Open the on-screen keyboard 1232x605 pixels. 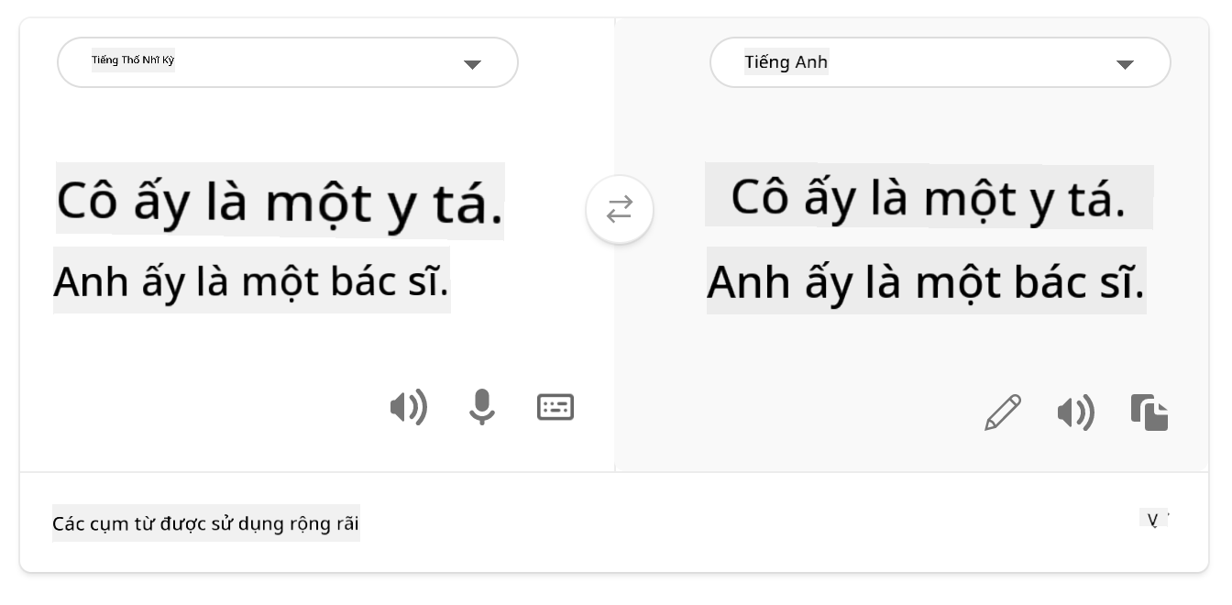pos(555,406)
